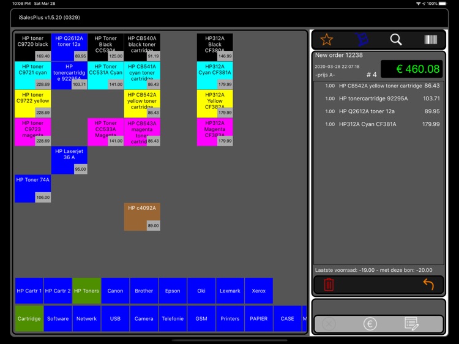The width and height of the screenshot is (459, 344).
Task: Open favorites with the orange star icon
Action: pos(326,40)
